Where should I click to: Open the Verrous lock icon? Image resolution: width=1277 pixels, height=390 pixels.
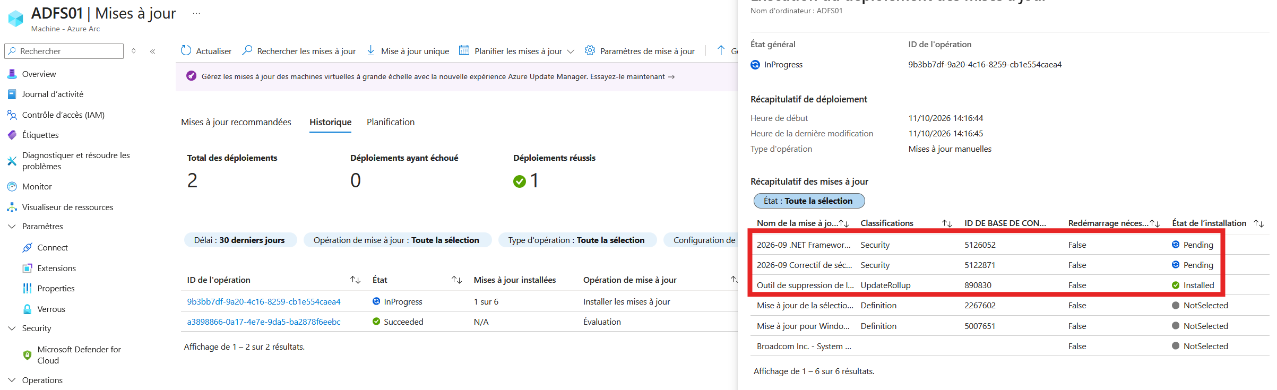(x=27, y=309)
